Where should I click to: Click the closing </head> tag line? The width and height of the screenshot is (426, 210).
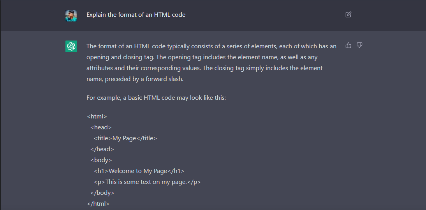[x=102, y=149]
